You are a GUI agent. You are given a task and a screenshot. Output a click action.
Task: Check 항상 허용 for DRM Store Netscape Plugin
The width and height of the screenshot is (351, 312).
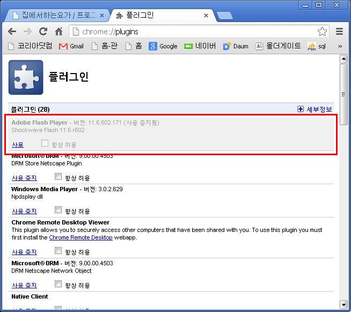click(x=58, y=177)
